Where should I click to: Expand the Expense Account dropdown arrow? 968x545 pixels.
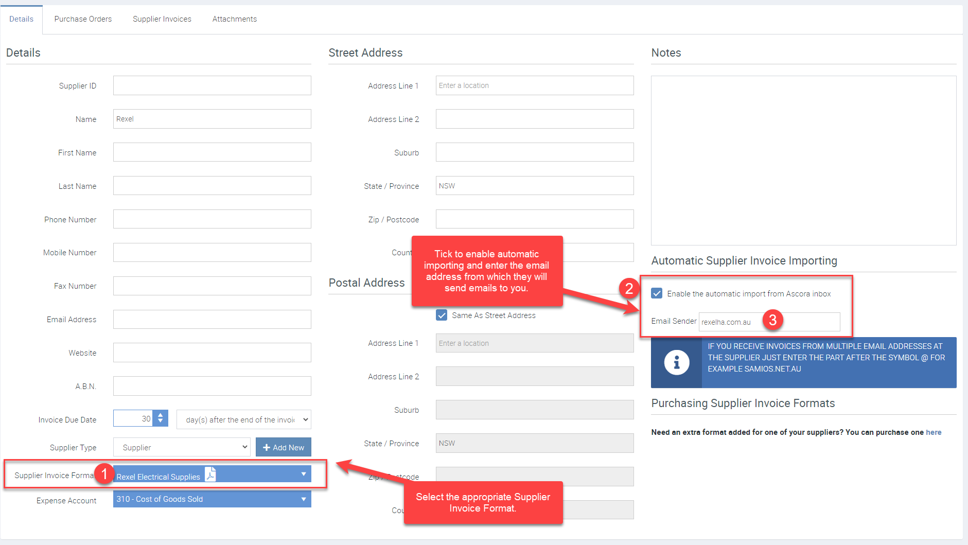click(304, 499)
